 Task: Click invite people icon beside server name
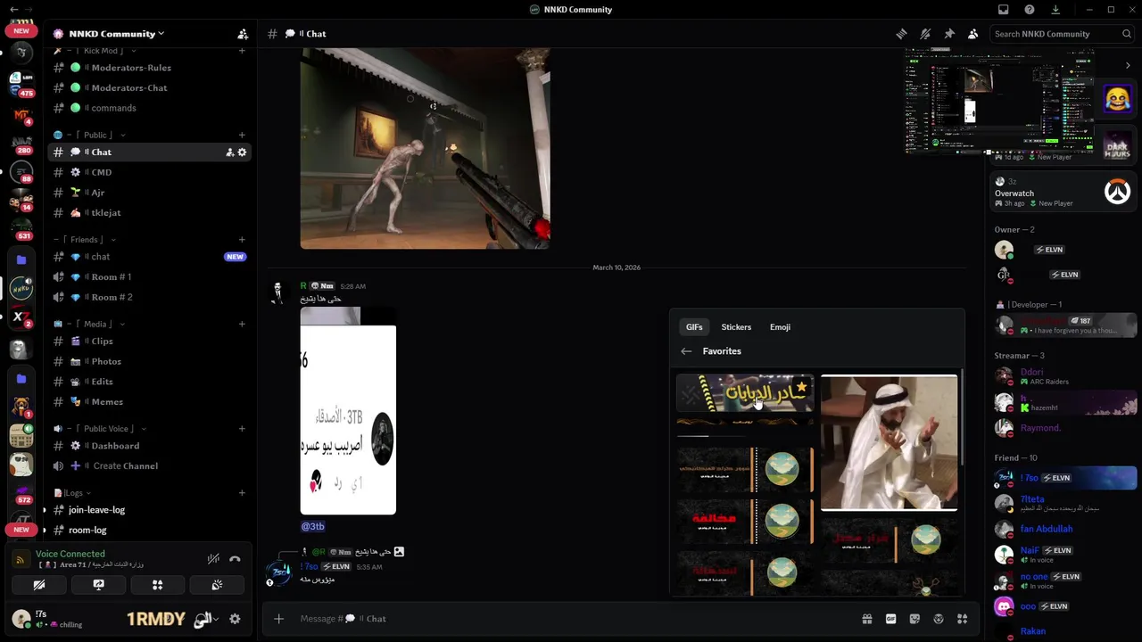pyautogui.click(x=243, y=34)
